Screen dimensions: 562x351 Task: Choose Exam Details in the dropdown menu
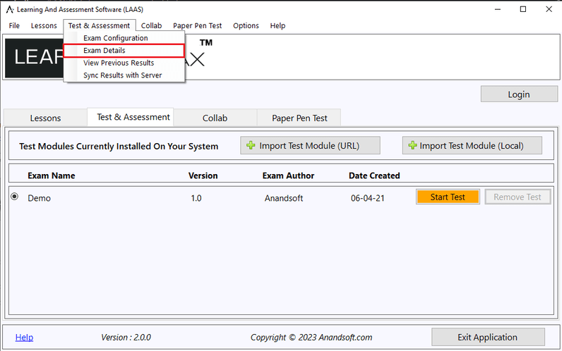point(104,51)
